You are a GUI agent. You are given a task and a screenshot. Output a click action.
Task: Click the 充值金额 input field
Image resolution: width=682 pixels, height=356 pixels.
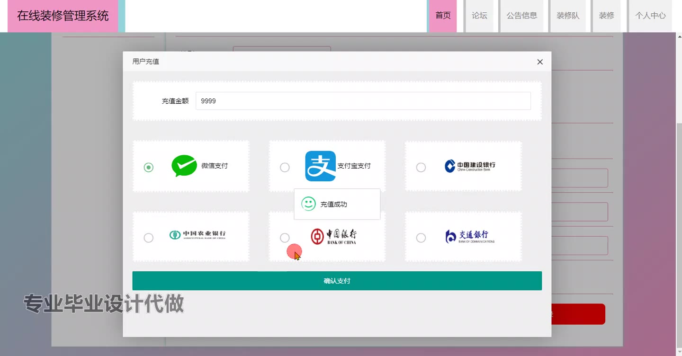[x=363, y=101]
